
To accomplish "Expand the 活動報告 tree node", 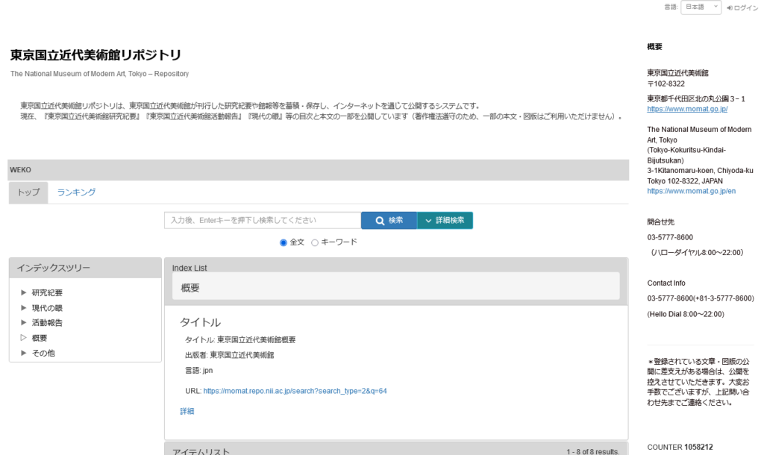I will click(x=23, y=322).
